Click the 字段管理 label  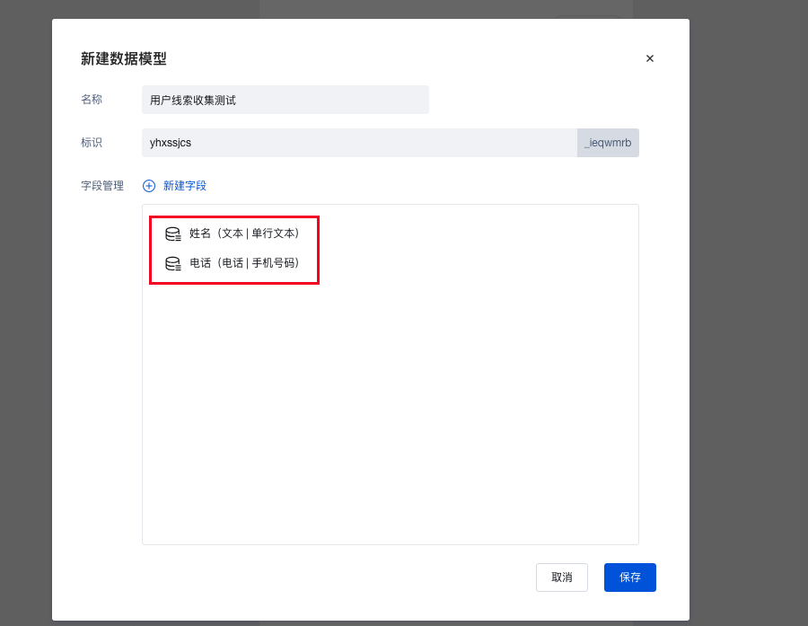click(x=102, y=186)
